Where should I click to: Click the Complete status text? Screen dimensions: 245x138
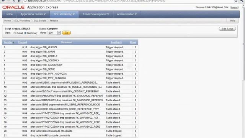pyautogui.click(x=52, y=29)
